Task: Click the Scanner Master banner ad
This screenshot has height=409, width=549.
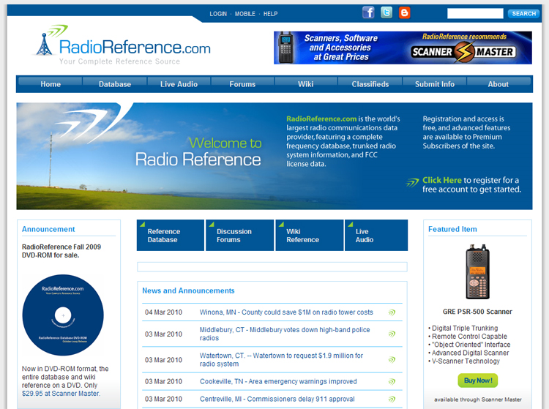Action: (x=403, y=48)
